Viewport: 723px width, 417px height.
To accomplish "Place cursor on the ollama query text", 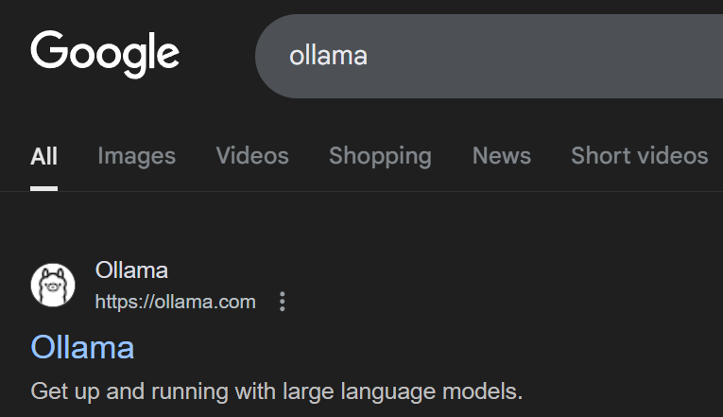I will 328,56.
